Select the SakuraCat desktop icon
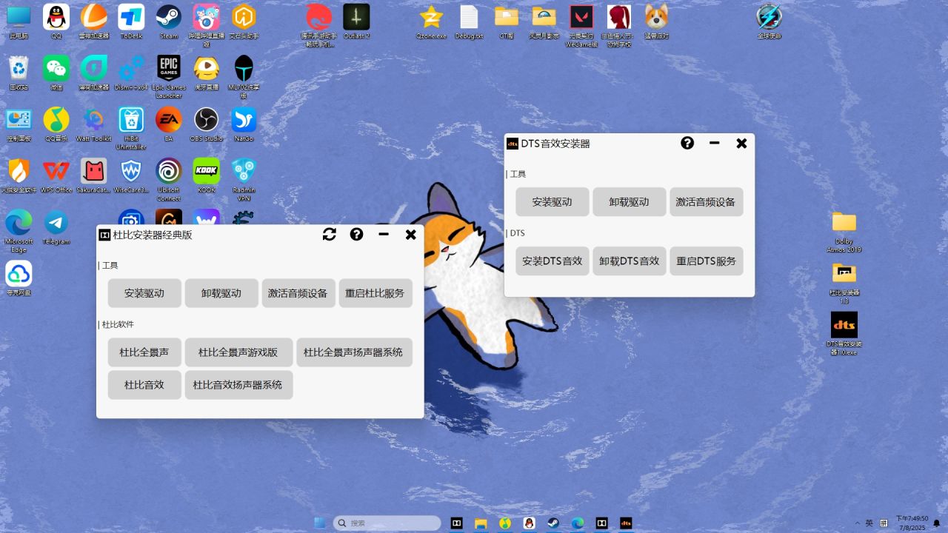 [94, 175]
